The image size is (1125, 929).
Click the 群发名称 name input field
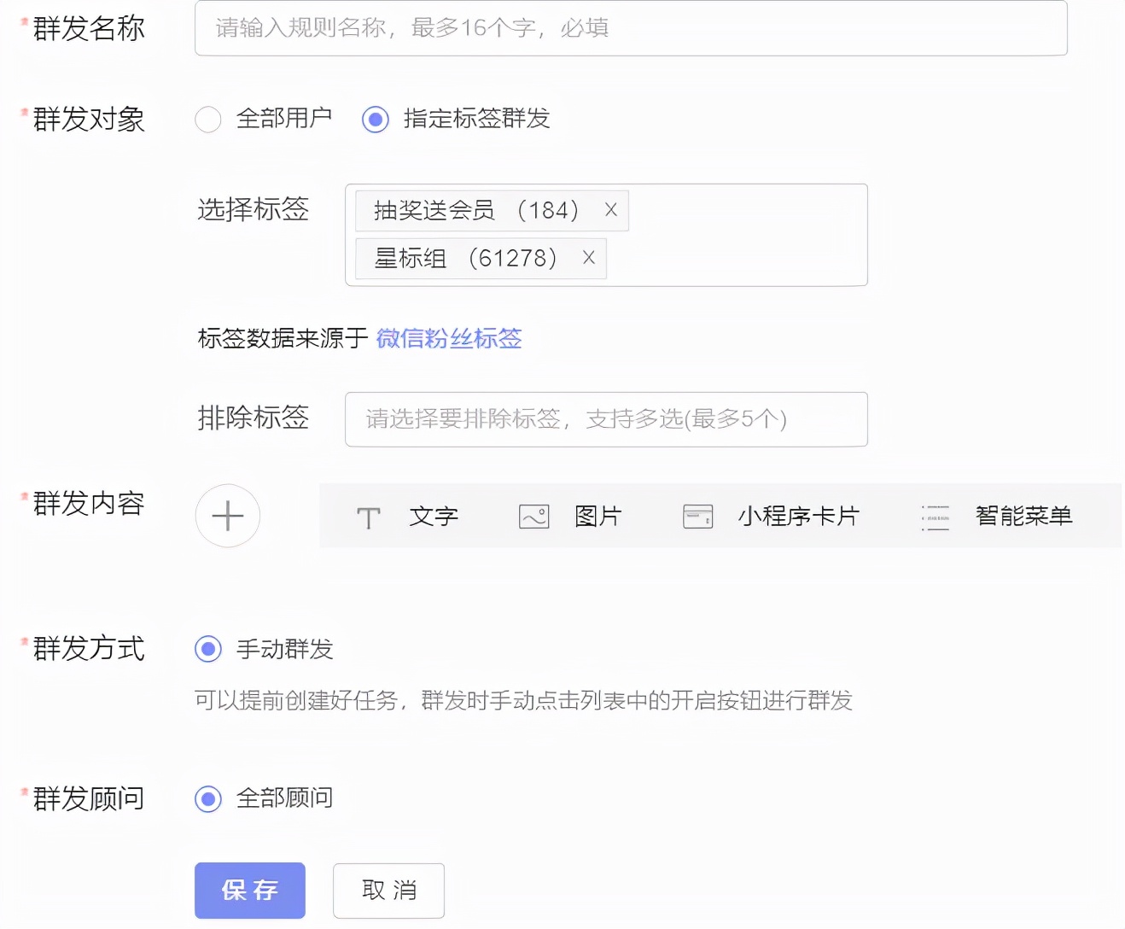(630, 28)
